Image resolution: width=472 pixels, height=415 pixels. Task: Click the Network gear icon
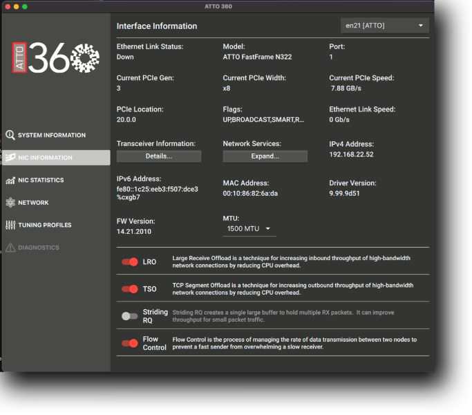pyautogui.click(x=10, y=203)
